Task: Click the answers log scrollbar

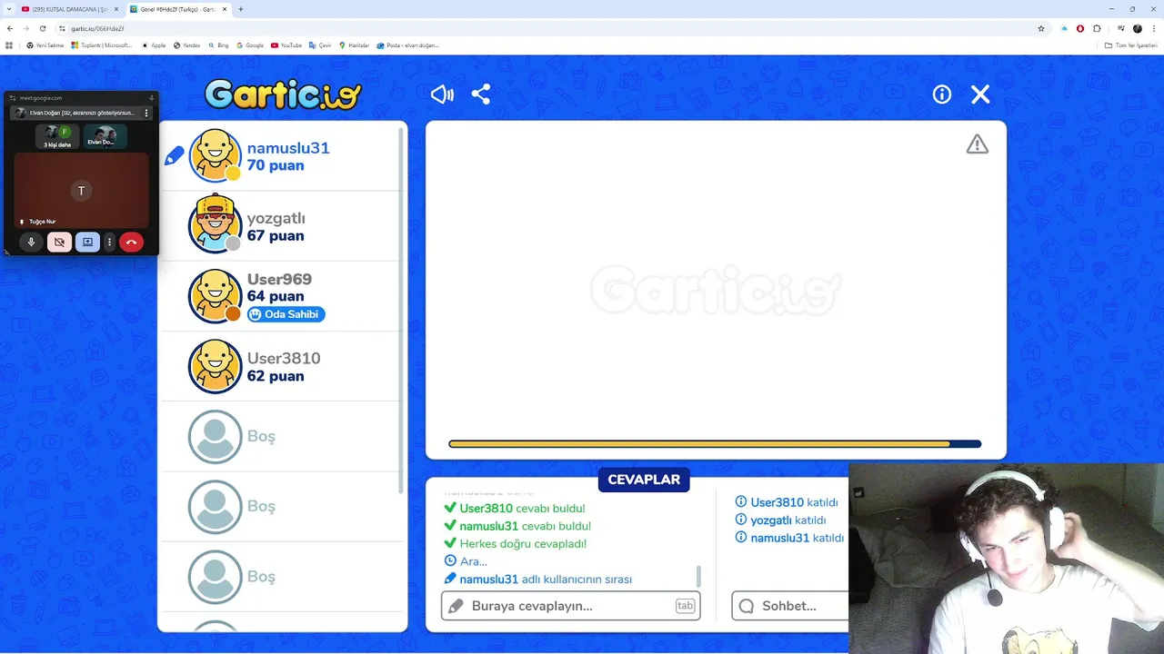Action: (698, 576)
